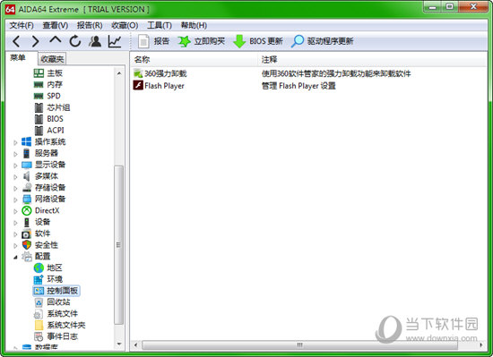Image resolution: width=493 pixels, height=357 pixels.
Task: Go forward with the right arrow toolbar icon
Action: pyautogui.click(x=36, y=41)
